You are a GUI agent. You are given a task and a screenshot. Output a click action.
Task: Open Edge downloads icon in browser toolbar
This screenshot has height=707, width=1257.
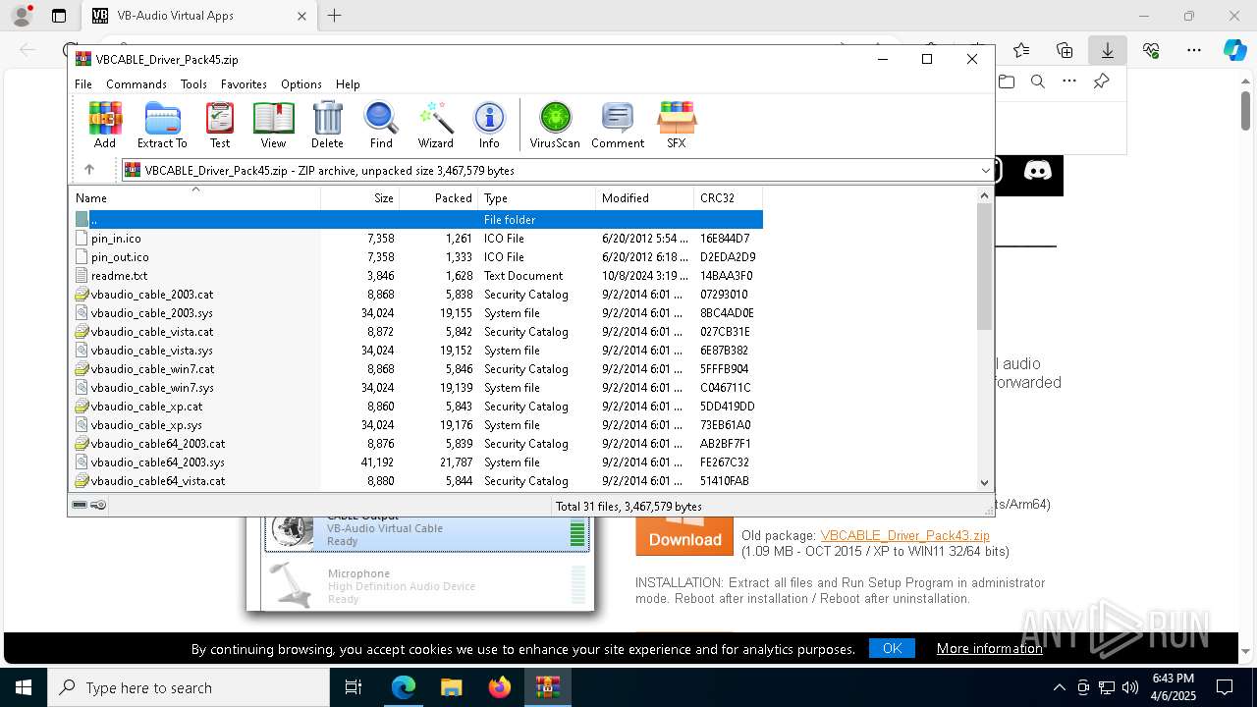[1108, 50]
